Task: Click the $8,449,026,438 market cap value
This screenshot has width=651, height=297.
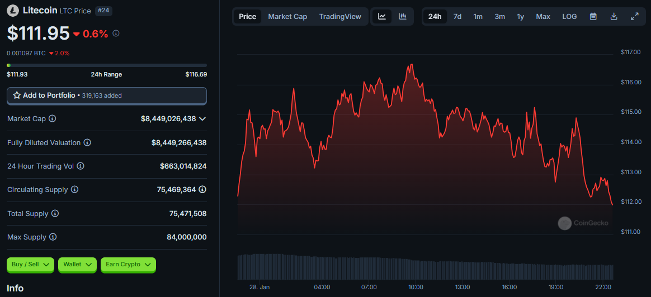Action: point(168,118)
